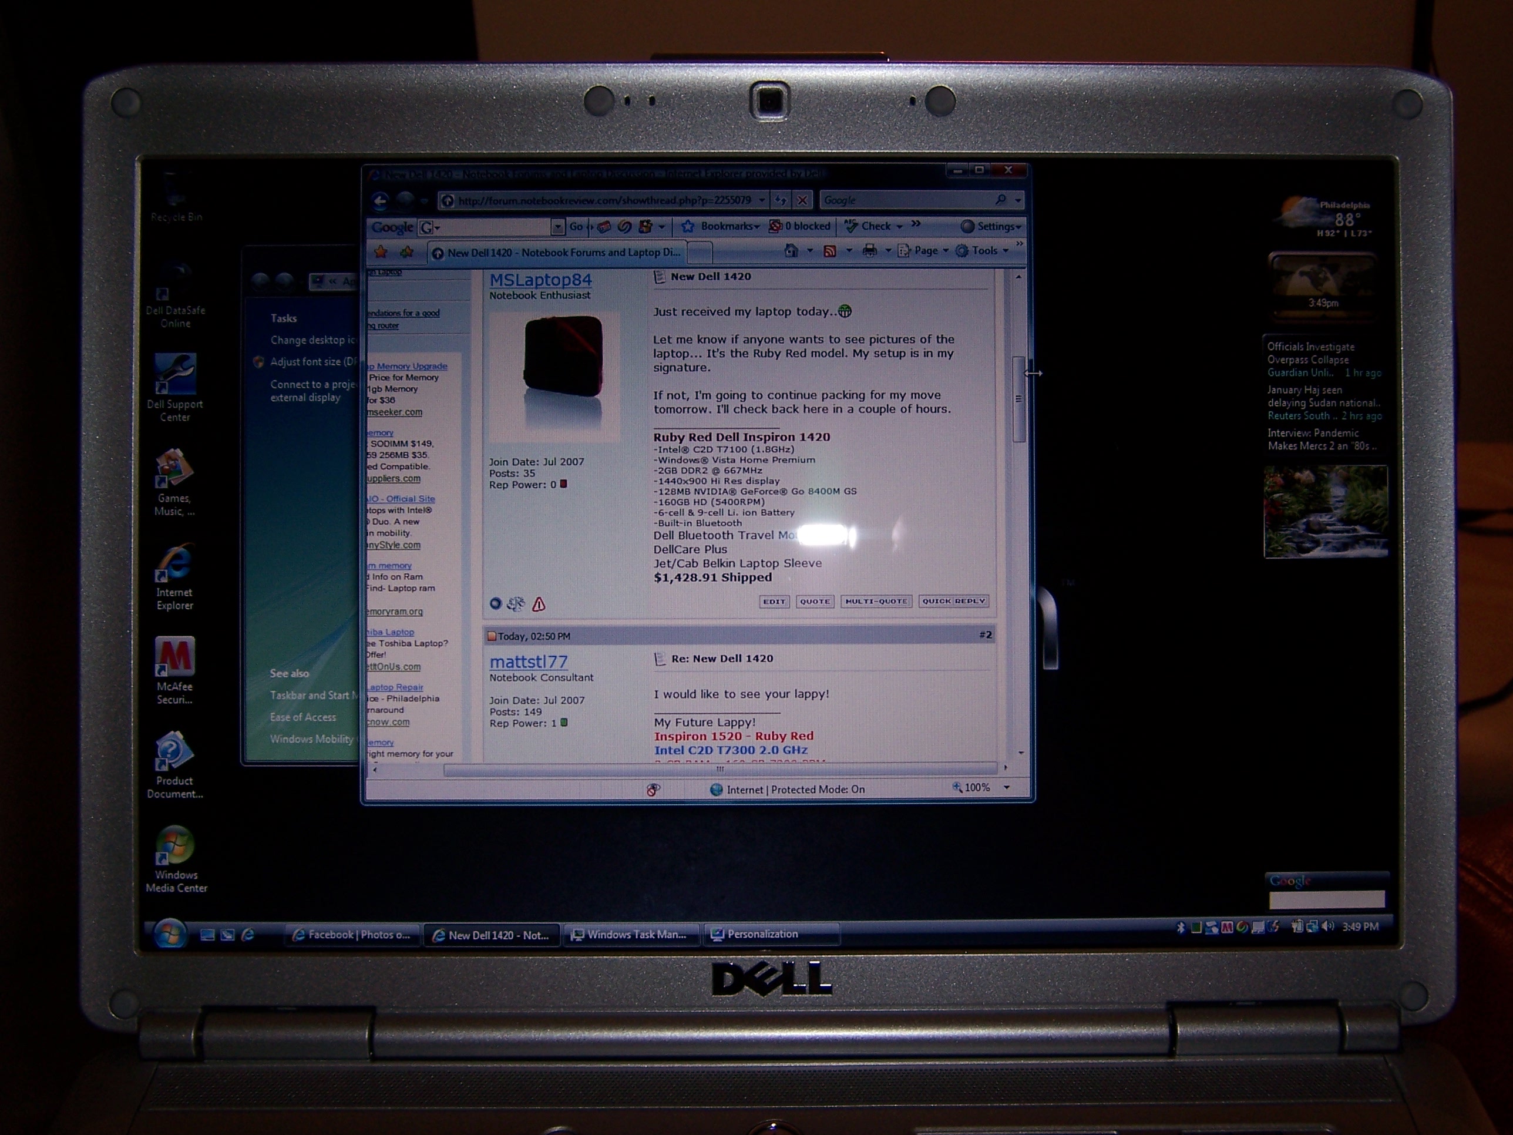Image resolution: width=1513 pixels, height=1135 pixels.
Task: Open the zoom level 100% dropdown arrow
Action: (1006, 787)
